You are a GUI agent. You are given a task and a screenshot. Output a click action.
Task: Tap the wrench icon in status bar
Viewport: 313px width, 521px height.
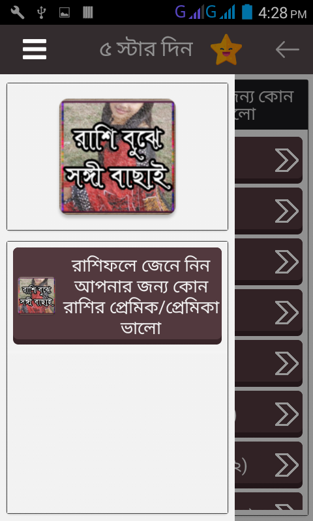[18, 12]
